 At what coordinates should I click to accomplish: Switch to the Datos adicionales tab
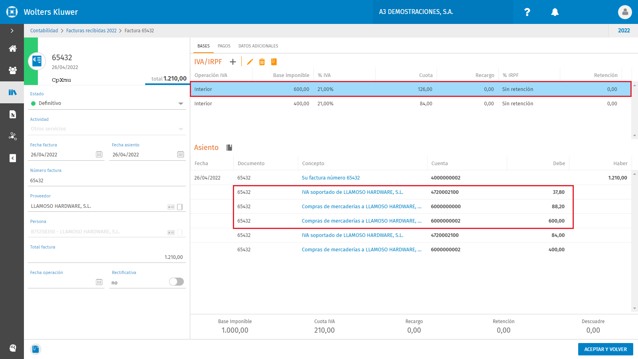coord(258,46)
